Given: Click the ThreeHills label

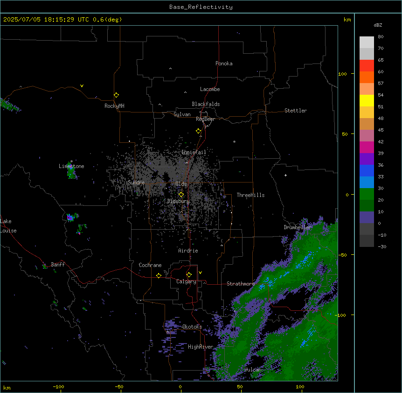Looking at the screenshot, I should click(x=250, y=195).
